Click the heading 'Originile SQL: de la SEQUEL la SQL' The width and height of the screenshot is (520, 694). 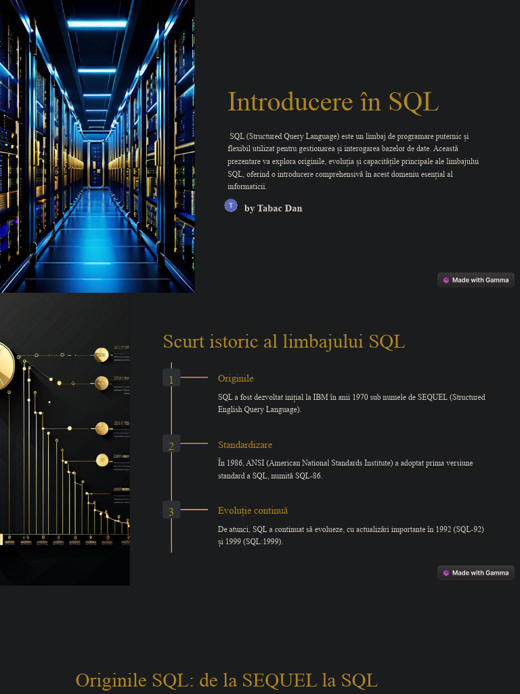(227, 680)
